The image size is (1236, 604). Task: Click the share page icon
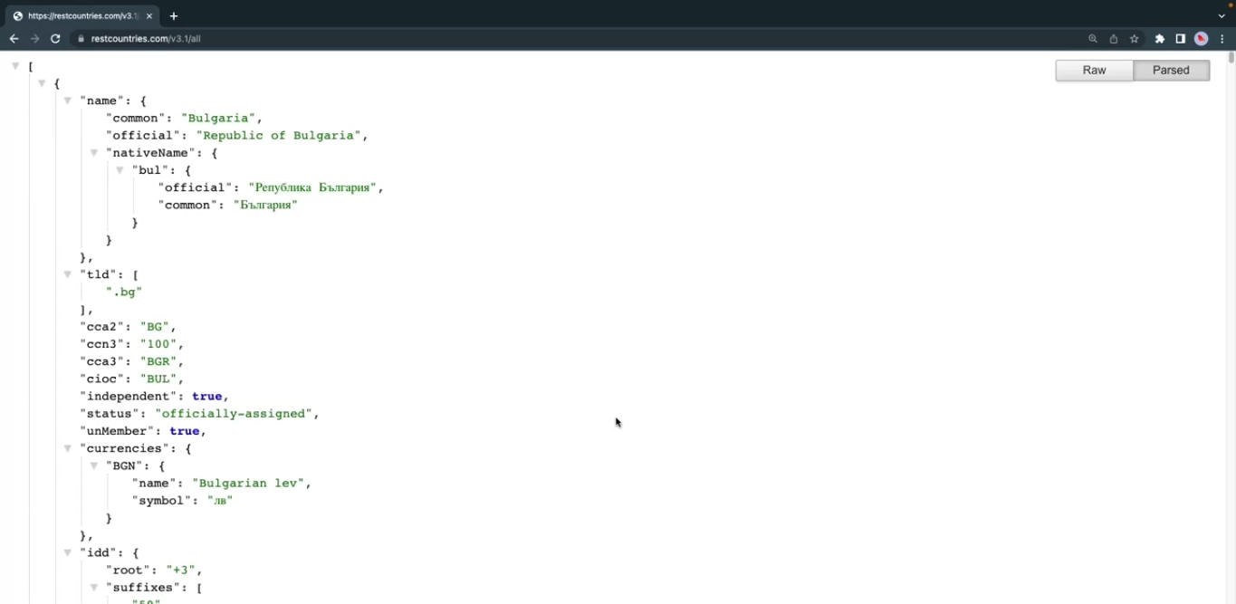click(1114, 39)
